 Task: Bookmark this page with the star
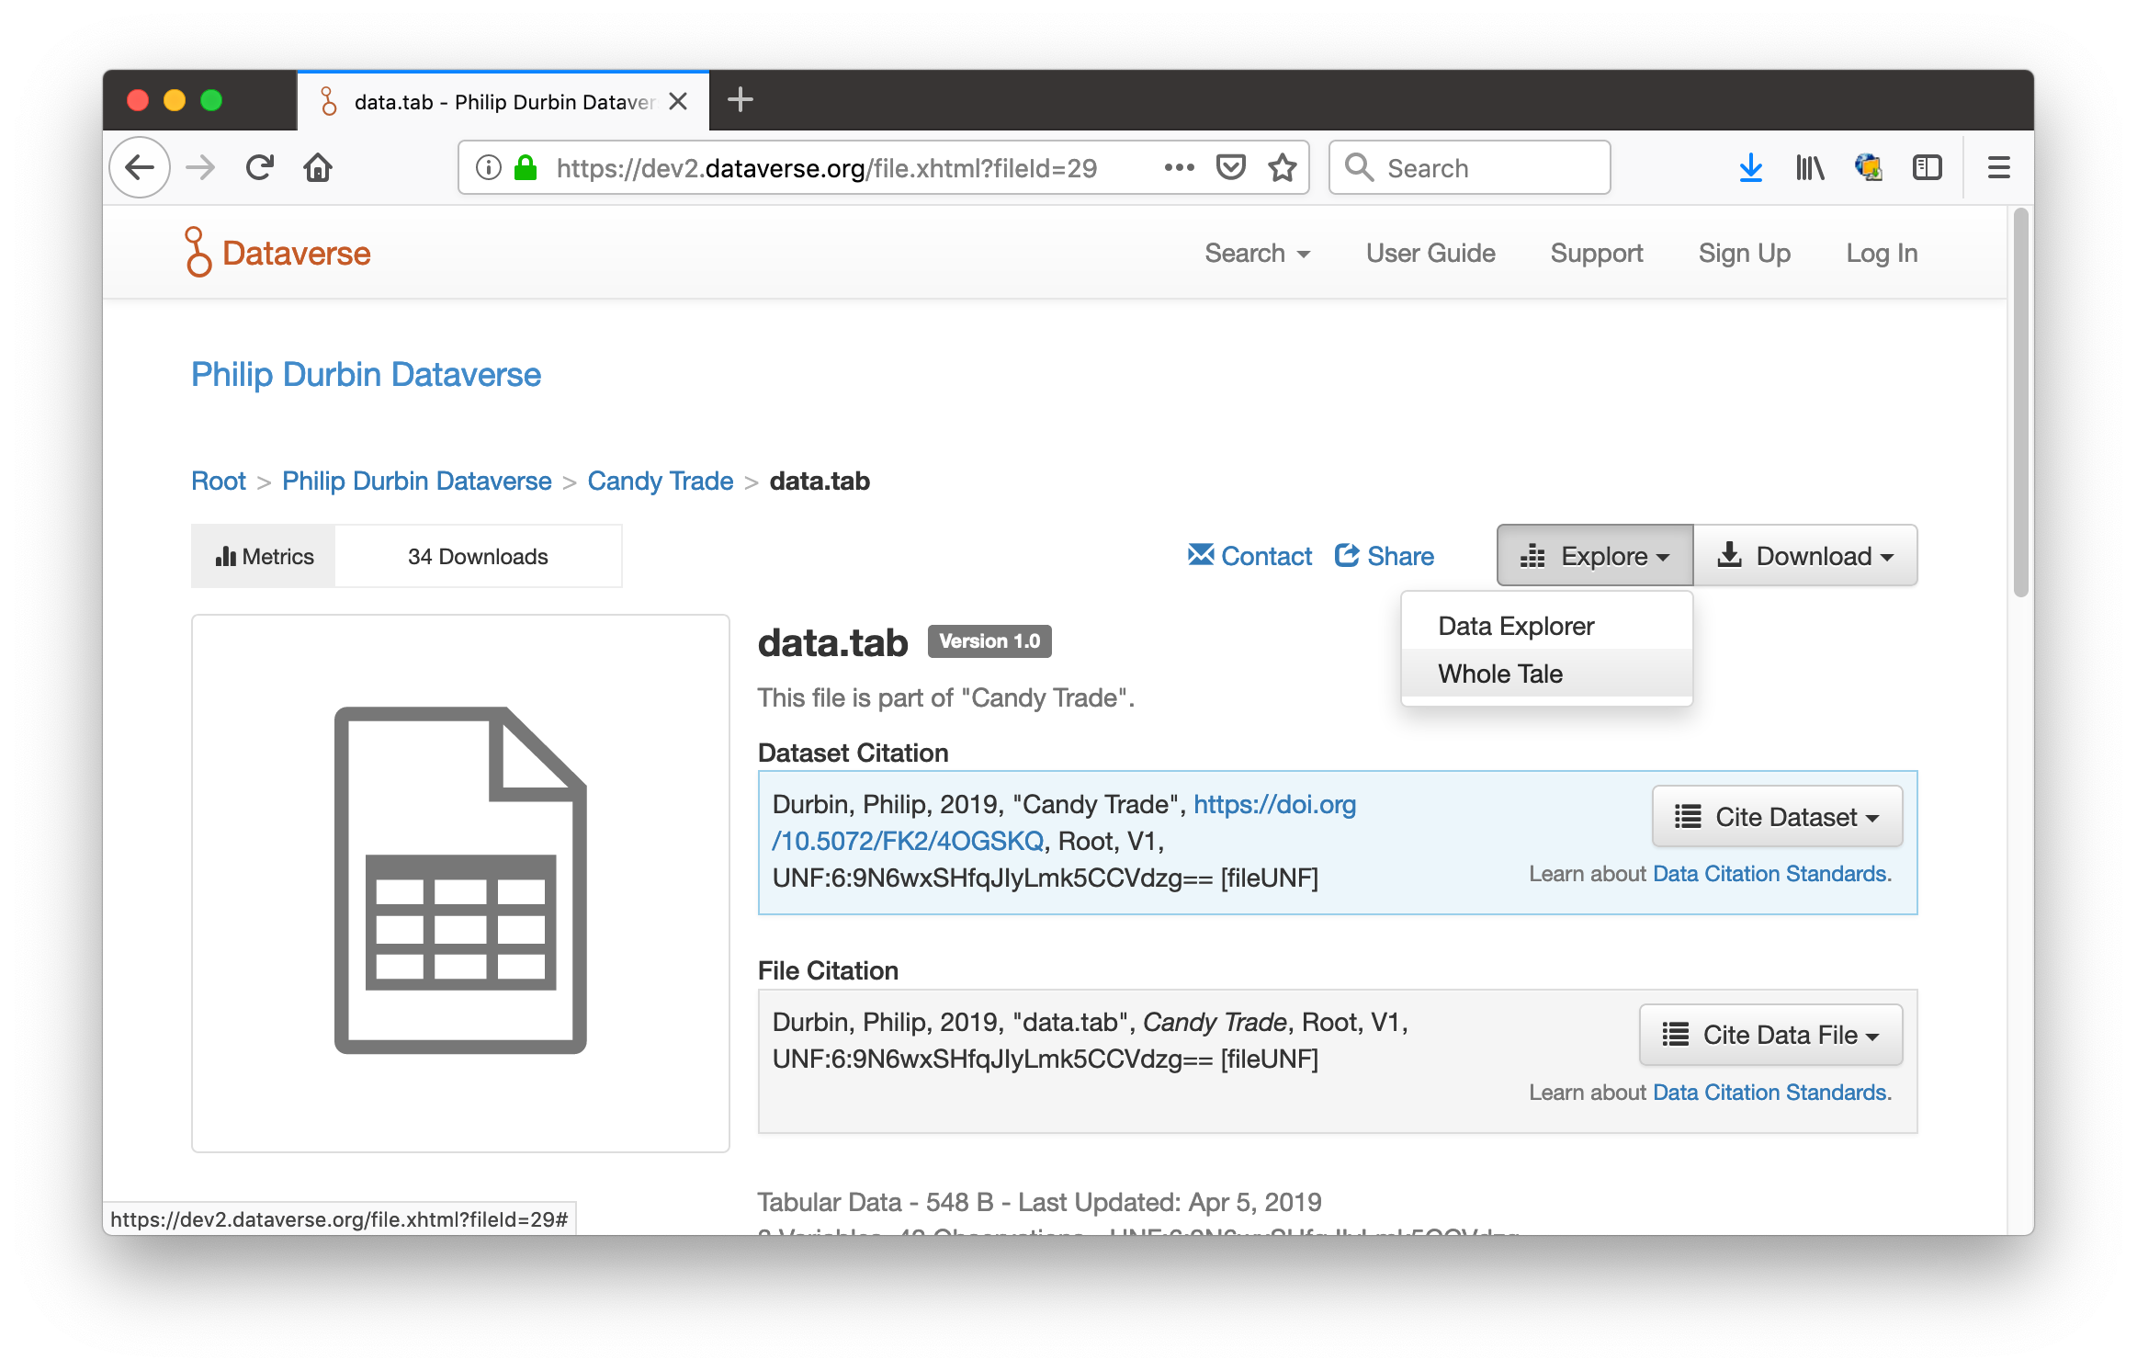tap(1283, 168)
